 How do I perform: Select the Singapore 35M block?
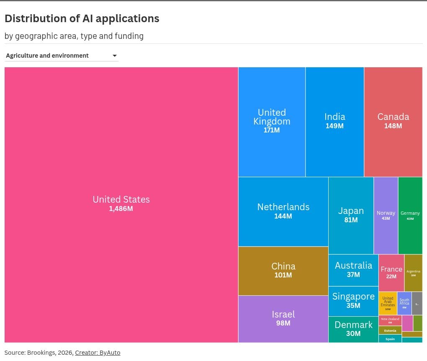click(353, 301)
